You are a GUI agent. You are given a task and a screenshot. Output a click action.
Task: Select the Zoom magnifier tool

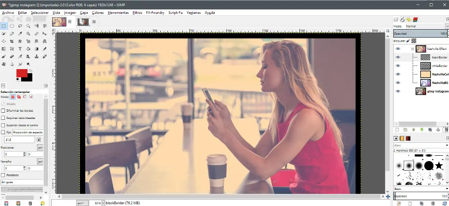28,34
